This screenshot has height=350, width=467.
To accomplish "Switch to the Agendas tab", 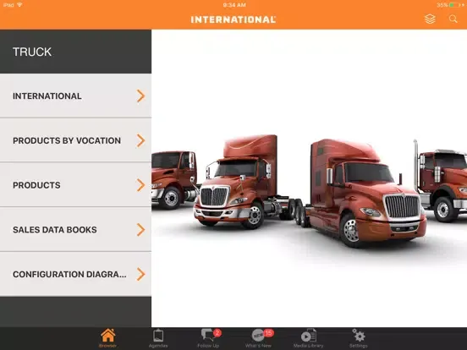I will (158, 338).
